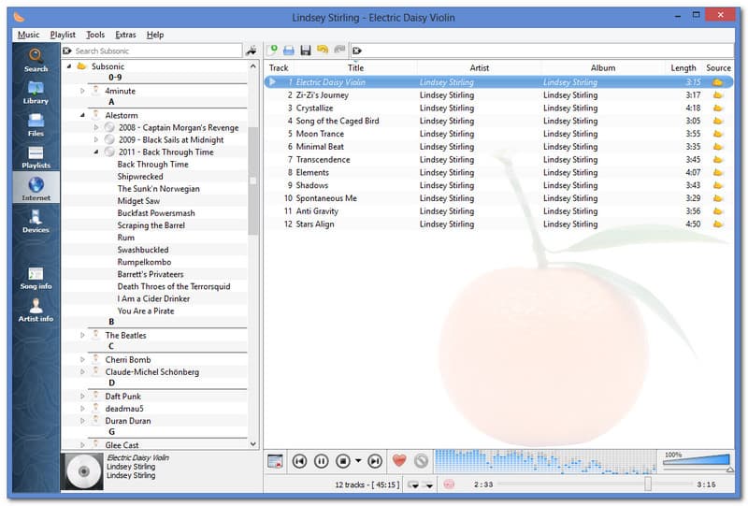Adjust the 100% volume slider

pyautogui.click(x=697, y=461)
